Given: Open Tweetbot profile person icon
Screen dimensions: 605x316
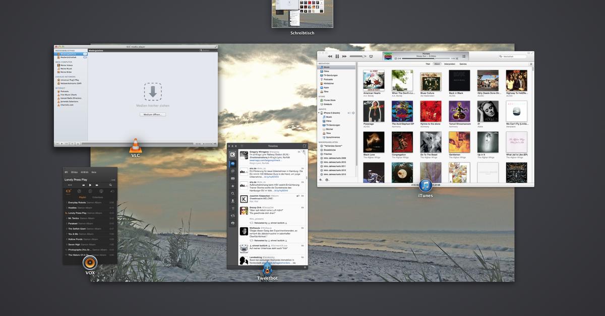Looking at the screenshot, I should click(232, 201).
